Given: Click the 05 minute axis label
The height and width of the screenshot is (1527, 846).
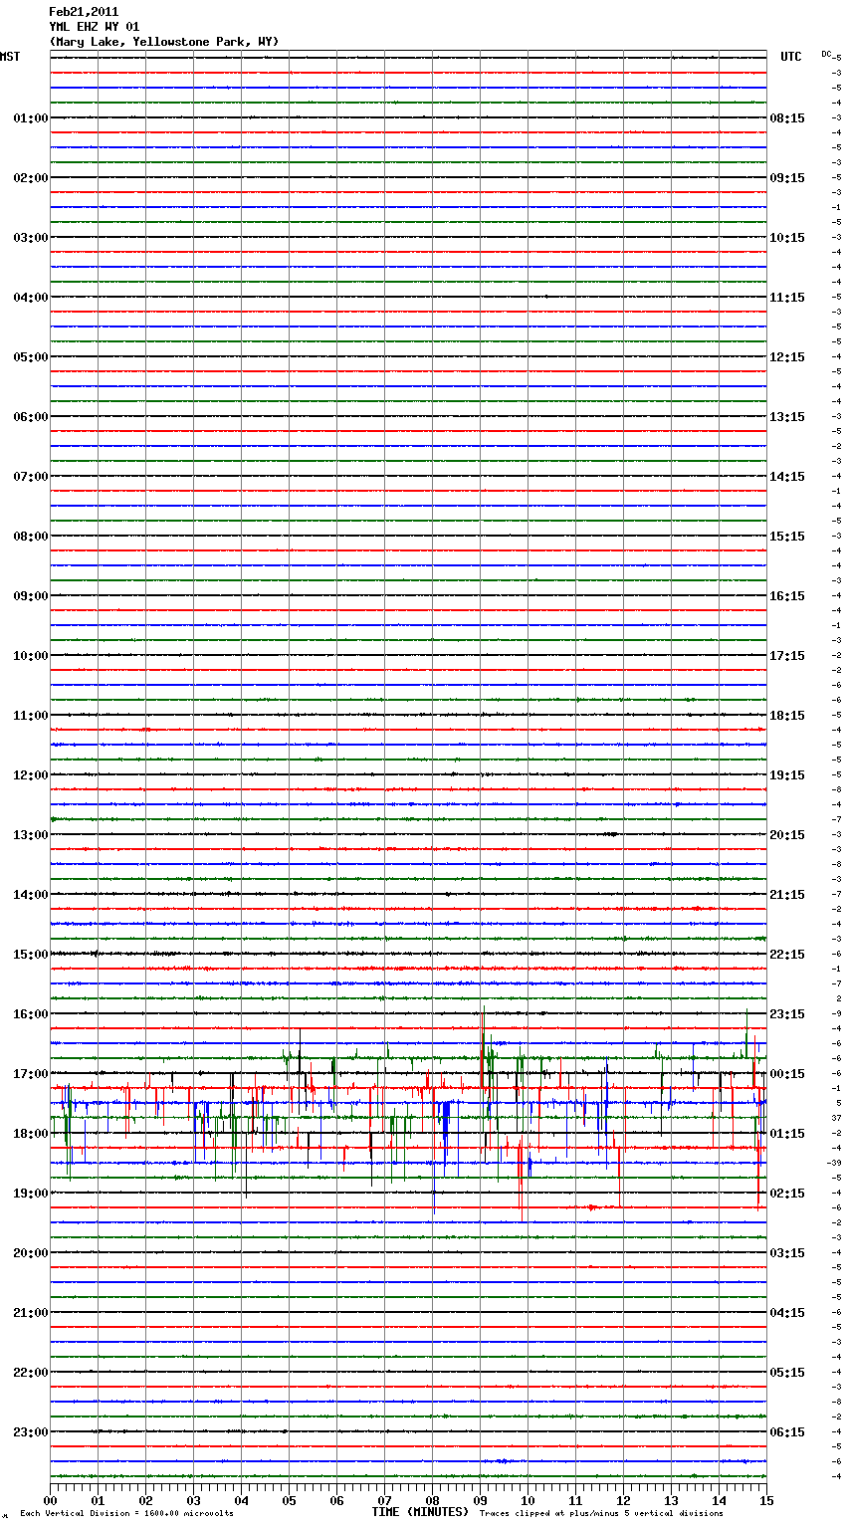Looking at the screenshot, I should click(x=289, y=1500).
